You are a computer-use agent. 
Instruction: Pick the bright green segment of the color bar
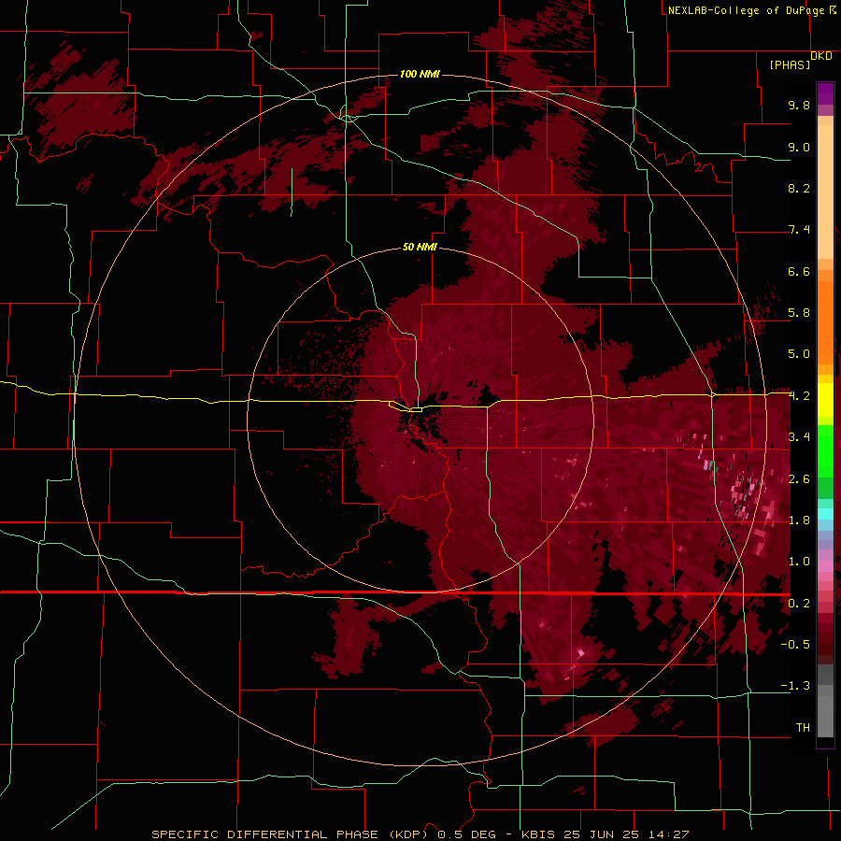(825, 451)
